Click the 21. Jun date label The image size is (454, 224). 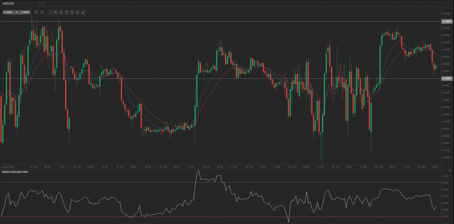tap(293, 167)
